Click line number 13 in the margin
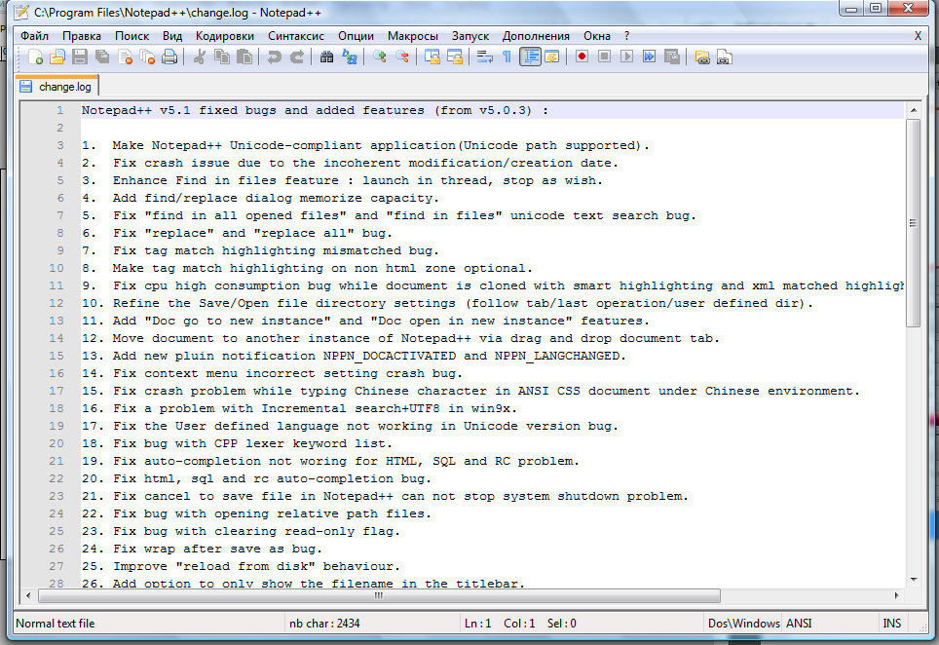This screenshot has width=939, height=645. click(56, 321)
